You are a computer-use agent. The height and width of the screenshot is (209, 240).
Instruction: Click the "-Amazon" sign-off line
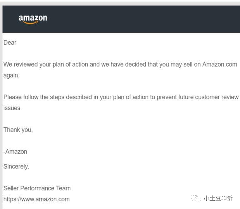(x=16, y=151)
